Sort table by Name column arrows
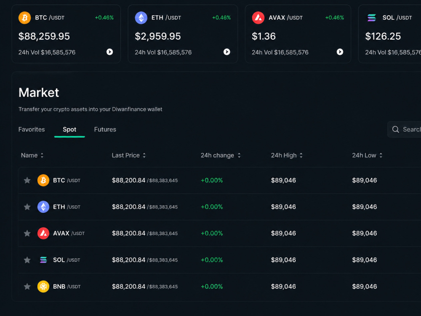421x316 pixels. point(42,155)
